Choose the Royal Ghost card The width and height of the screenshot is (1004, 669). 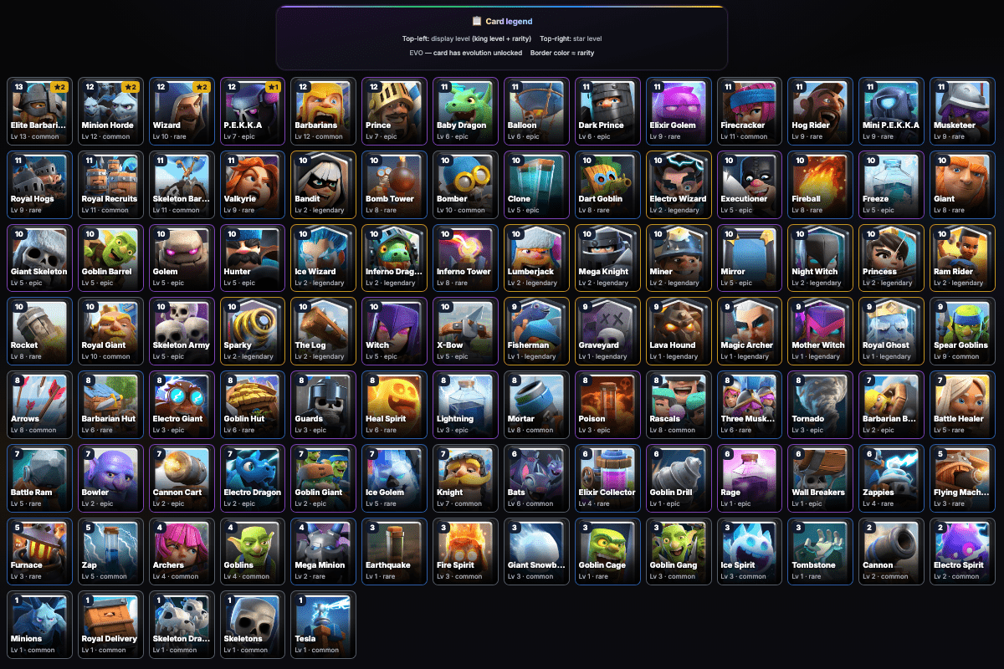tap(892, 331)
